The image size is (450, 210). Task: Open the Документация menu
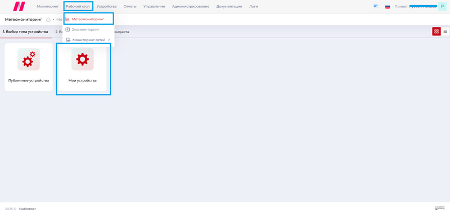point(229,6)
